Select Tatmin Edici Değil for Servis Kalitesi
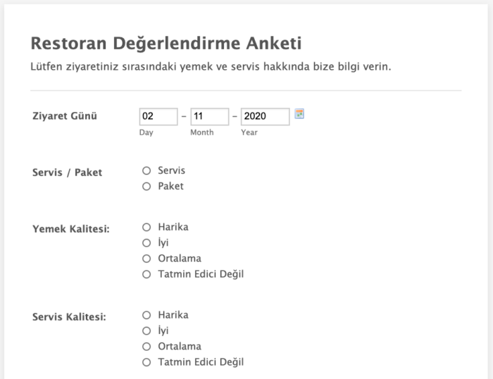 tap(146, 363)
